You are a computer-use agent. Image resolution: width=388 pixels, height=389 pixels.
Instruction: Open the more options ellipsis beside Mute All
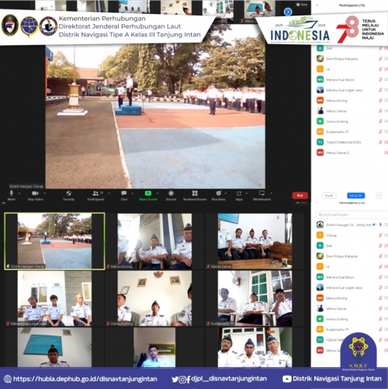pos(379,196)
